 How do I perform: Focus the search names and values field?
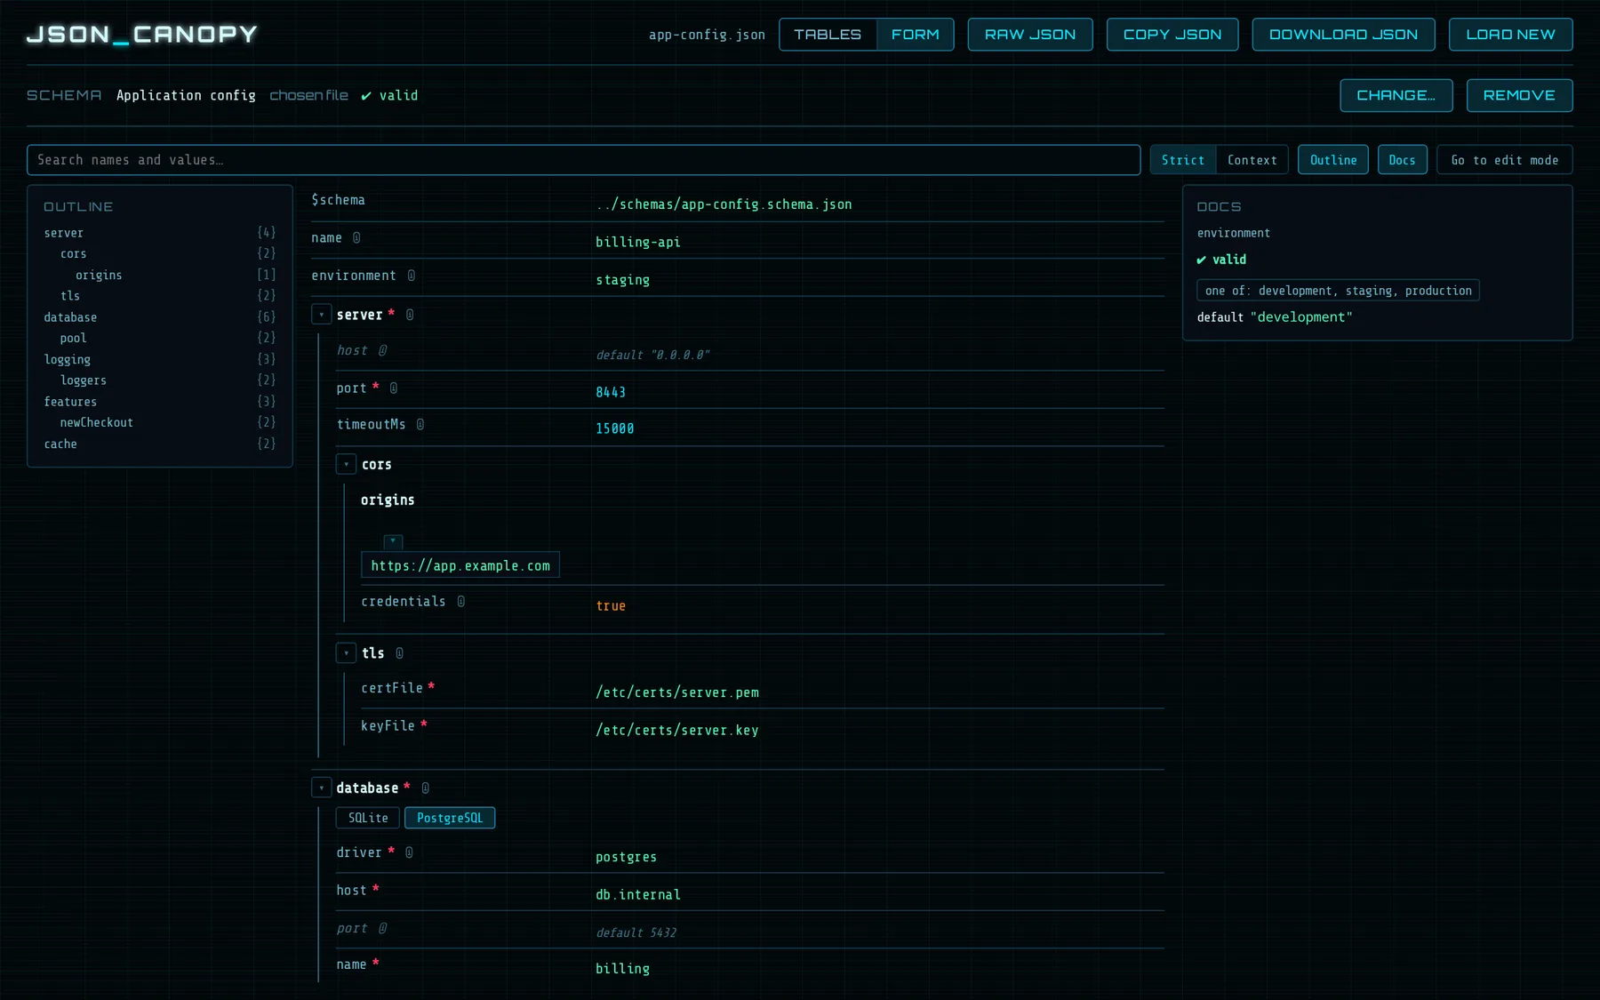coord(584,160)
